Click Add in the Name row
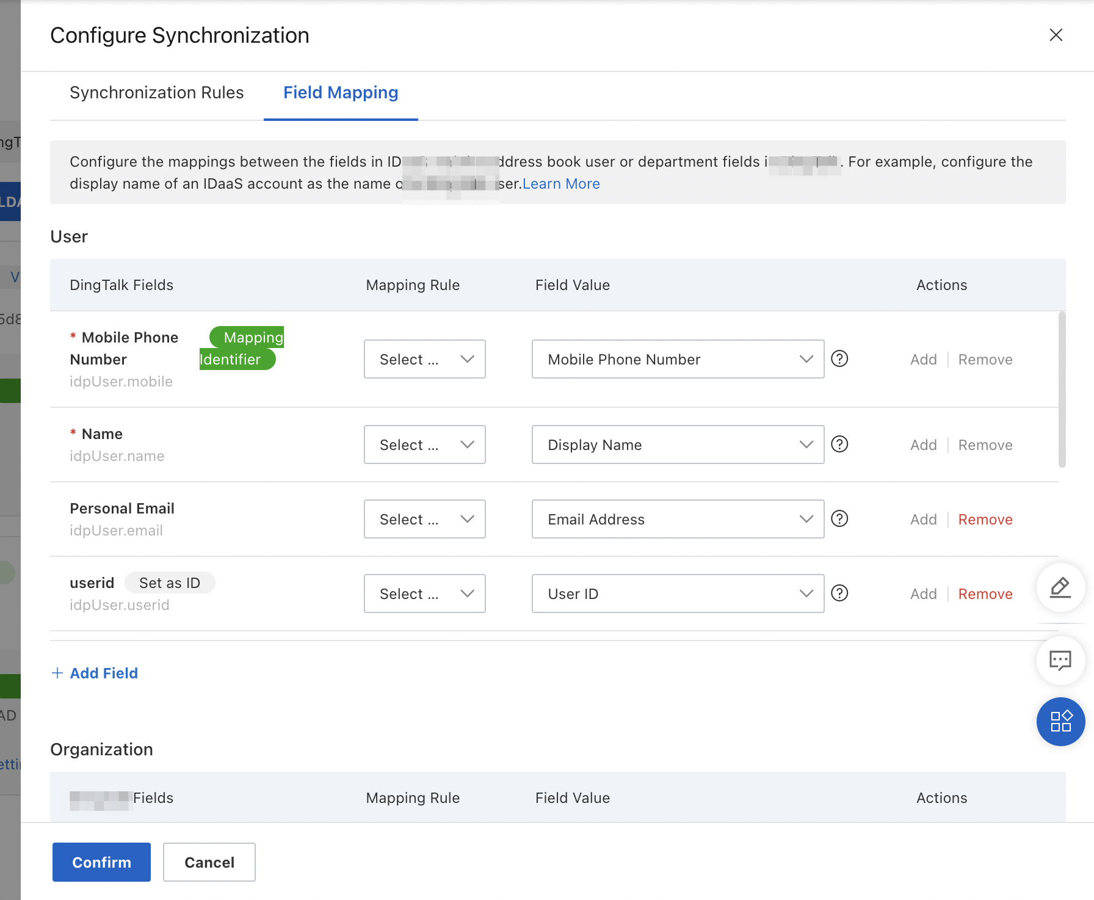This screenshot has height=900, width=1094. click(x=923, y=445)
